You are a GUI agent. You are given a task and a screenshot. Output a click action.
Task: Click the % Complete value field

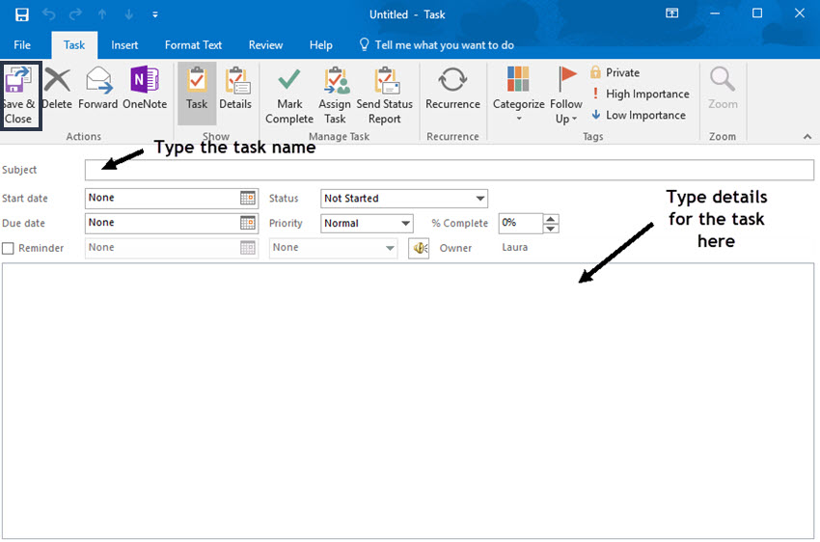point(521,223)
